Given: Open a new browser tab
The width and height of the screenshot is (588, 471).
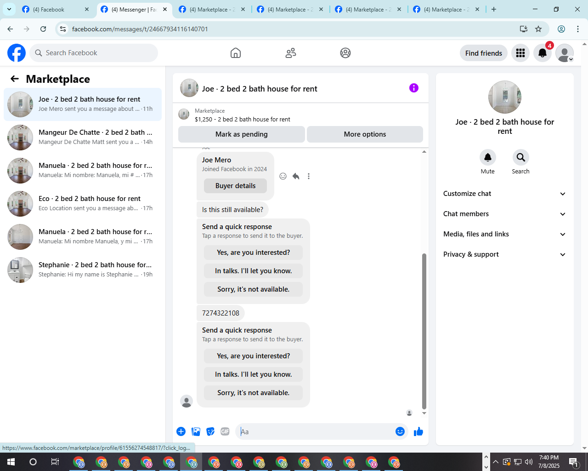Looking at the screenshot, I should [494, 9].
